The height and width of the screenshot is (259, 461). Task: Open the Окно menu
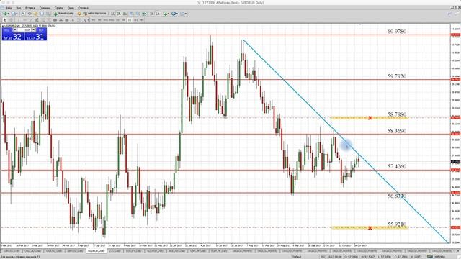[71, 8]
